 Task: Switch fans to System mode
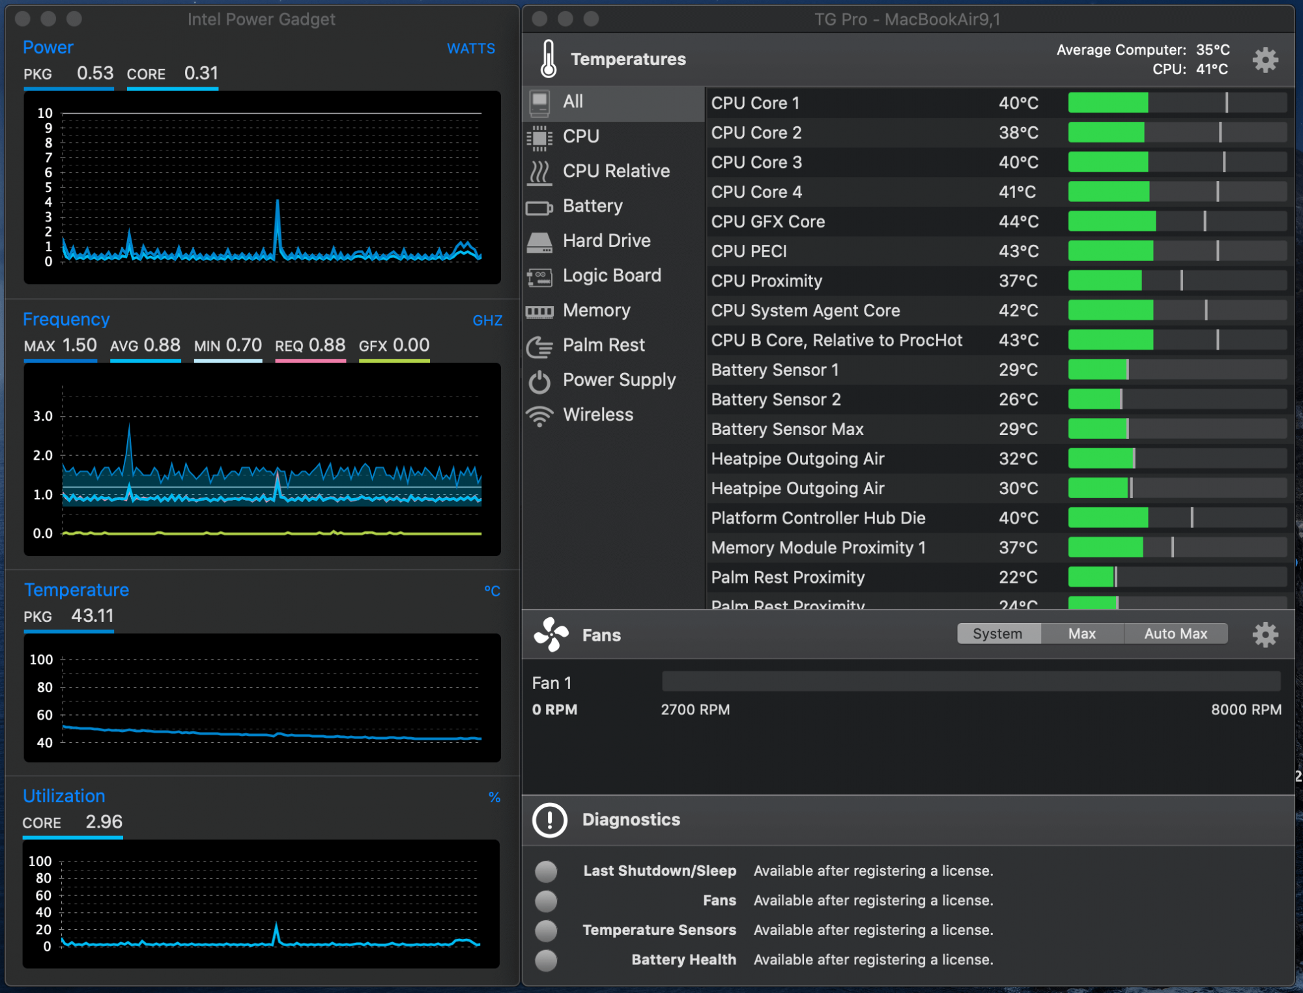pos(995,633)
